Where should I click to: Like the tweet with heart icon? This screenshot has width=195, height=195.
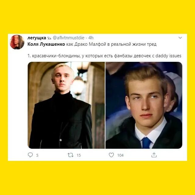(111, 155)
